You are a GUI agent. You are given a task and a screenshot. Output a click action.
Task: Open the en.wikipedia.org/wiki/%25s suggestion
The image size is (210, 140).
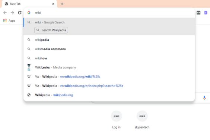click(x=109, y=76)
